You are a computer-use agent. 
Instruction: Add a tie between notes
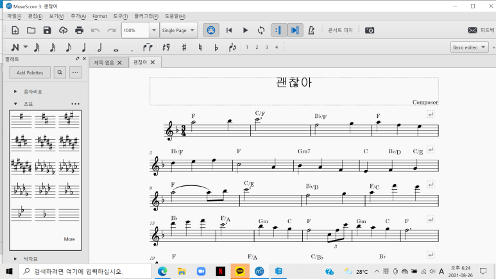click(148, 47)
